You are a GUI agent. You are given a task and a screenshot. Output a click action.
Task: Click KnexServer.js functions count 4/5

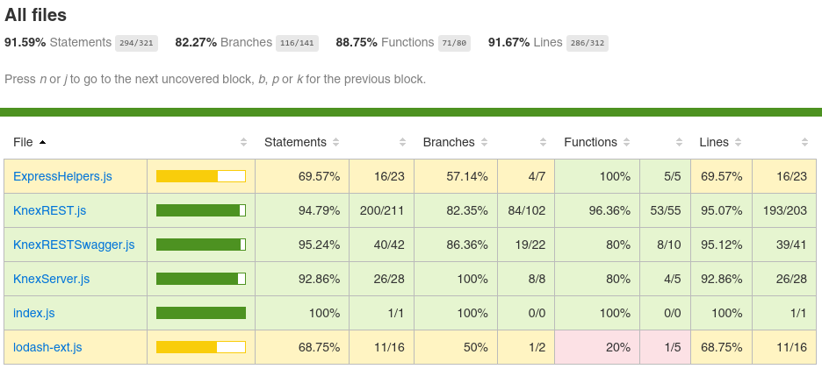coord(673,279)
